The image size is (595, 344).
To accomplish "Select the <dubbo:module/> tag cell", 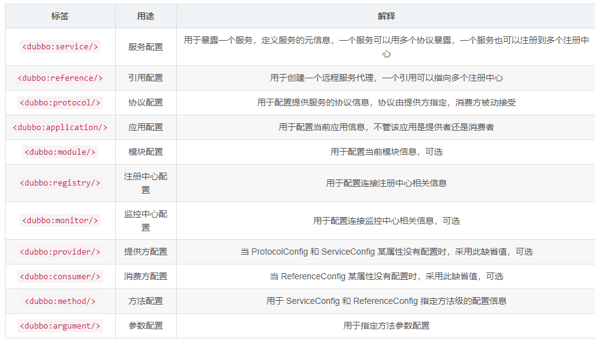I will click(x=60, y=152).
